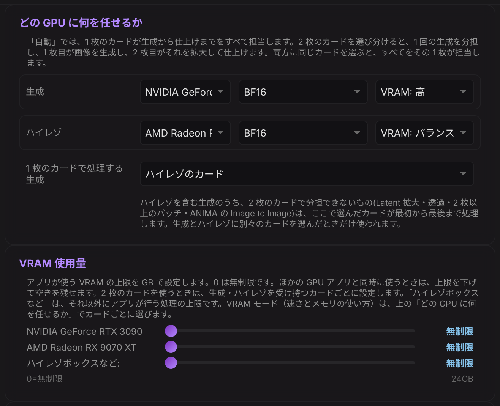Click the VRAM 使用量 section heading
Viewport: 500px width, 406px height.
(x=53, y=263)
